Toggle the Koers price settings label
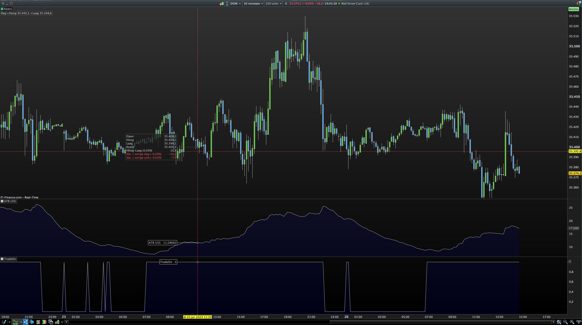The image size is (582, 325). (x=6, y=9)
